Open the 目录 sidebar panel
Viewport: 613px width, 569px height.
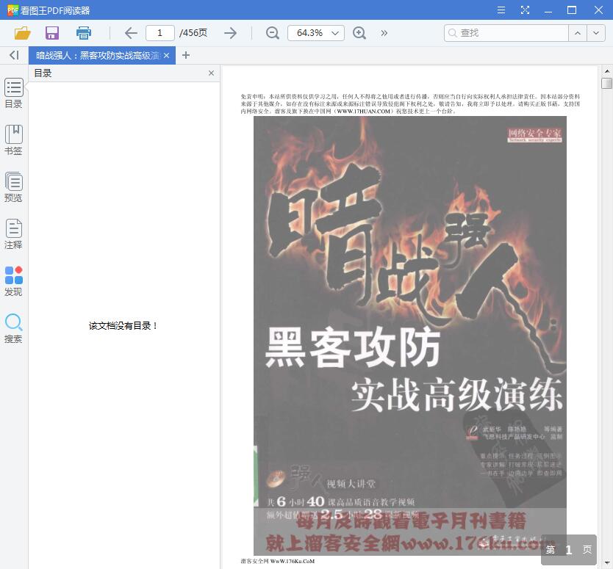(14, 93)
